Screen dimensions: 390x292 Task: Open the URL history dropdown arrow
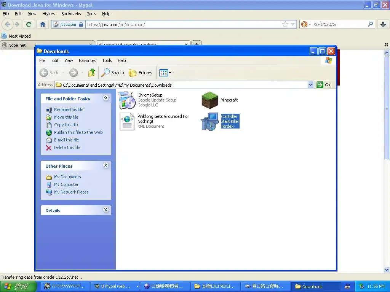tap(293, 25)
